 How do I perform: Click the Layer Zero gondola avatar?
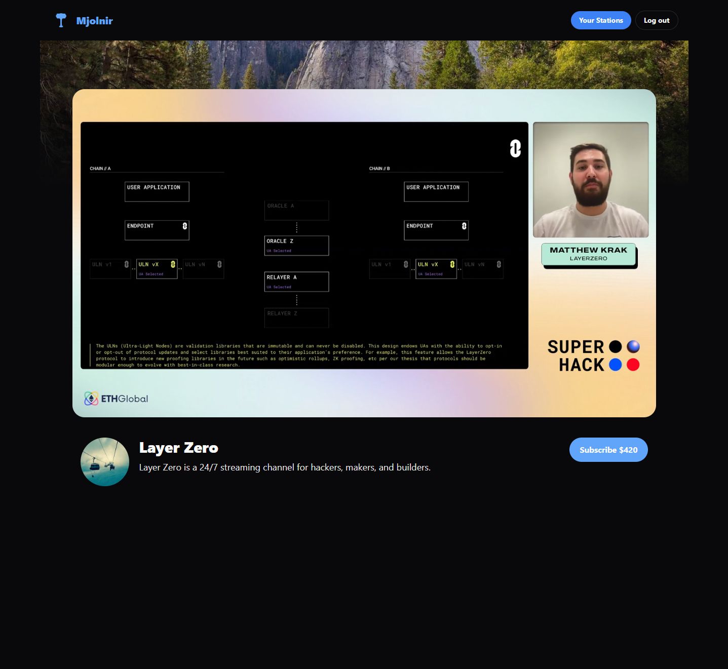[105, 462]
